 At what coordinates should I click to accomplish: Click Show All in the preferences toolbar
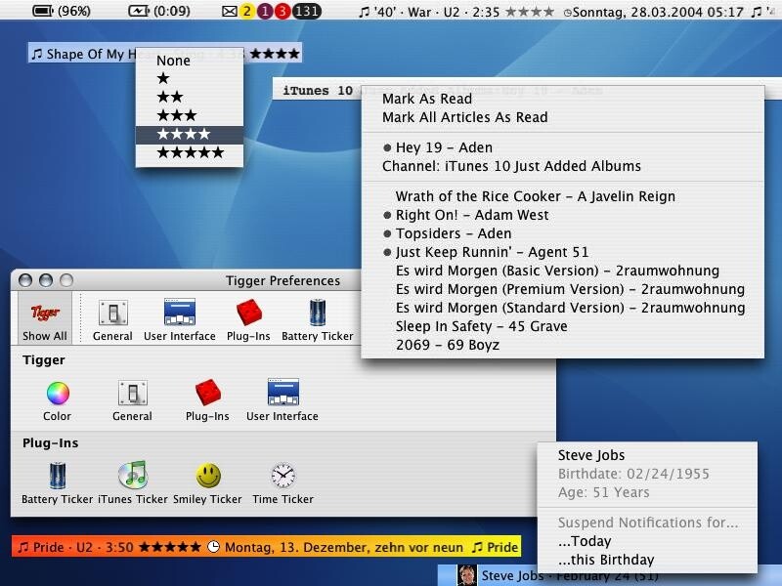44,318
